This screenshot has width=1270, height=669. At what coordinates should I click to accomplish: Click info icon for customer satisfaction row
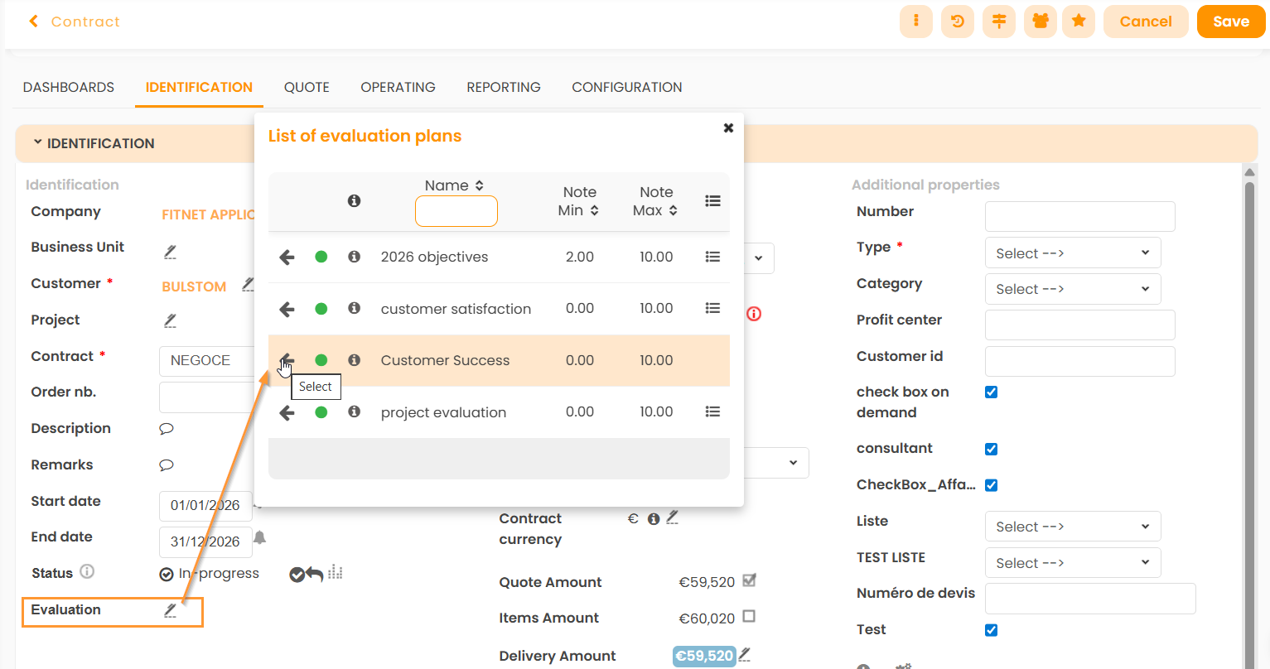(x=354, y=309)
